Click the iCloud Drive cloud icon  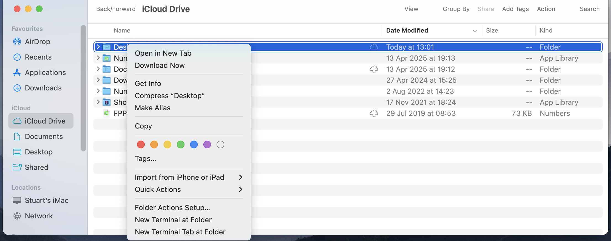point(17,121)
